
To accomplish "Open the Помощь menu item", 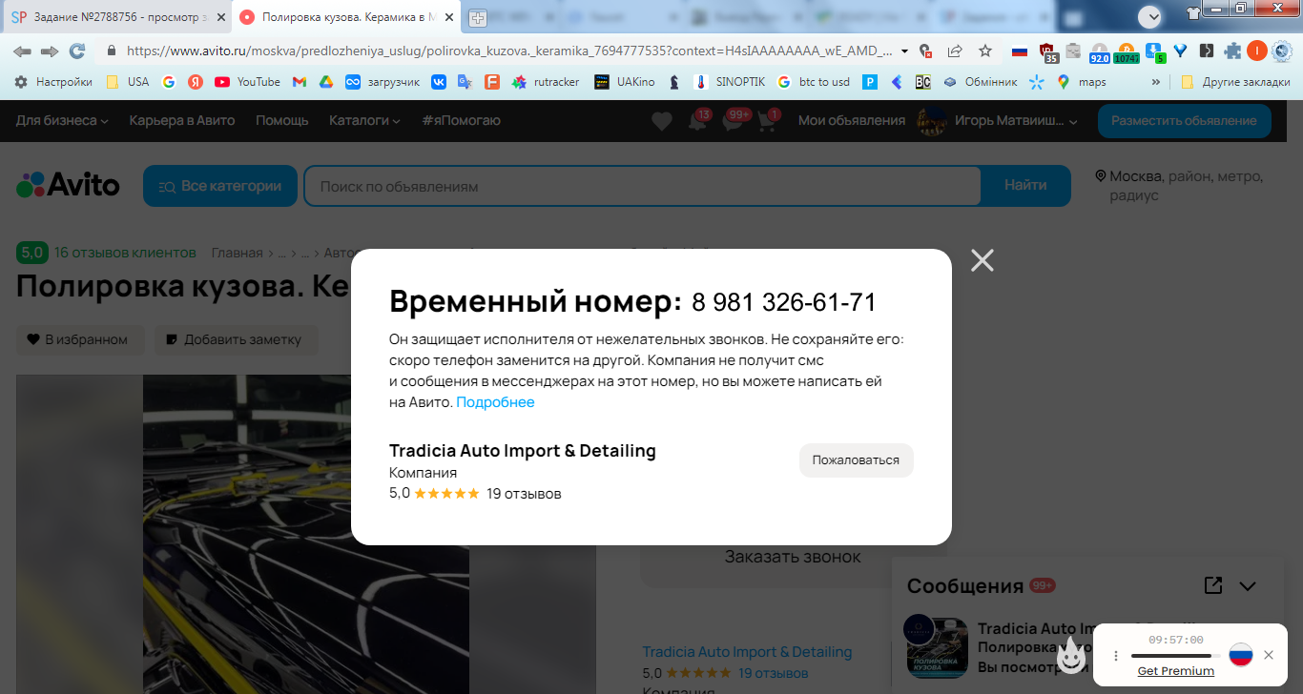I will tap(281, 121).
